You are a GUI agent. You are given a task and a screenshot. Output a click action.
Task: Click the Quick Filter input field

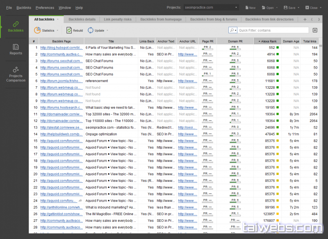pyautogui.click(x=273, y=30)
